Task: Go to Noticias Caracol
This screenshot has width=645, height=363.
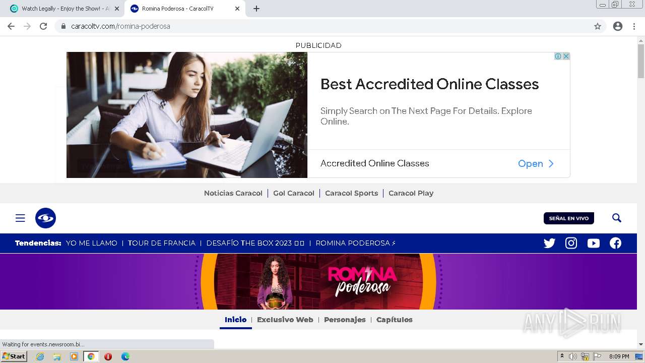Action: tap(233, 193)
